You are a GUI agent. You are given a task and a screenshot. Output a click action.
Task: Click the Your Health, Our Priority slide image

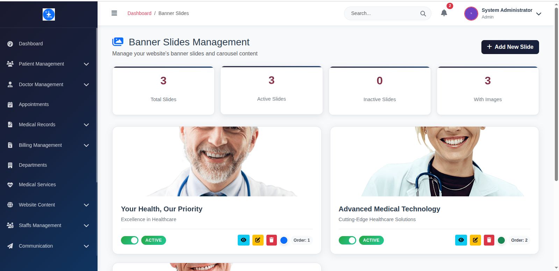pyautogui.click(x=217, y=161)
